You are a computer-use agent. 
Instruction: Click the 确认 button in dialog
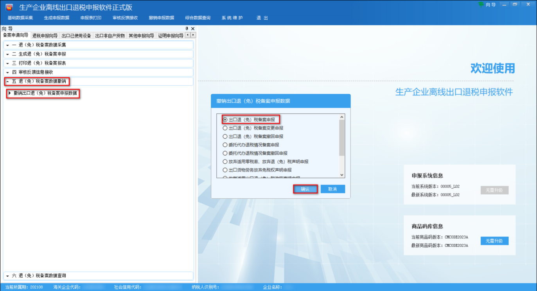coord(305,189)
